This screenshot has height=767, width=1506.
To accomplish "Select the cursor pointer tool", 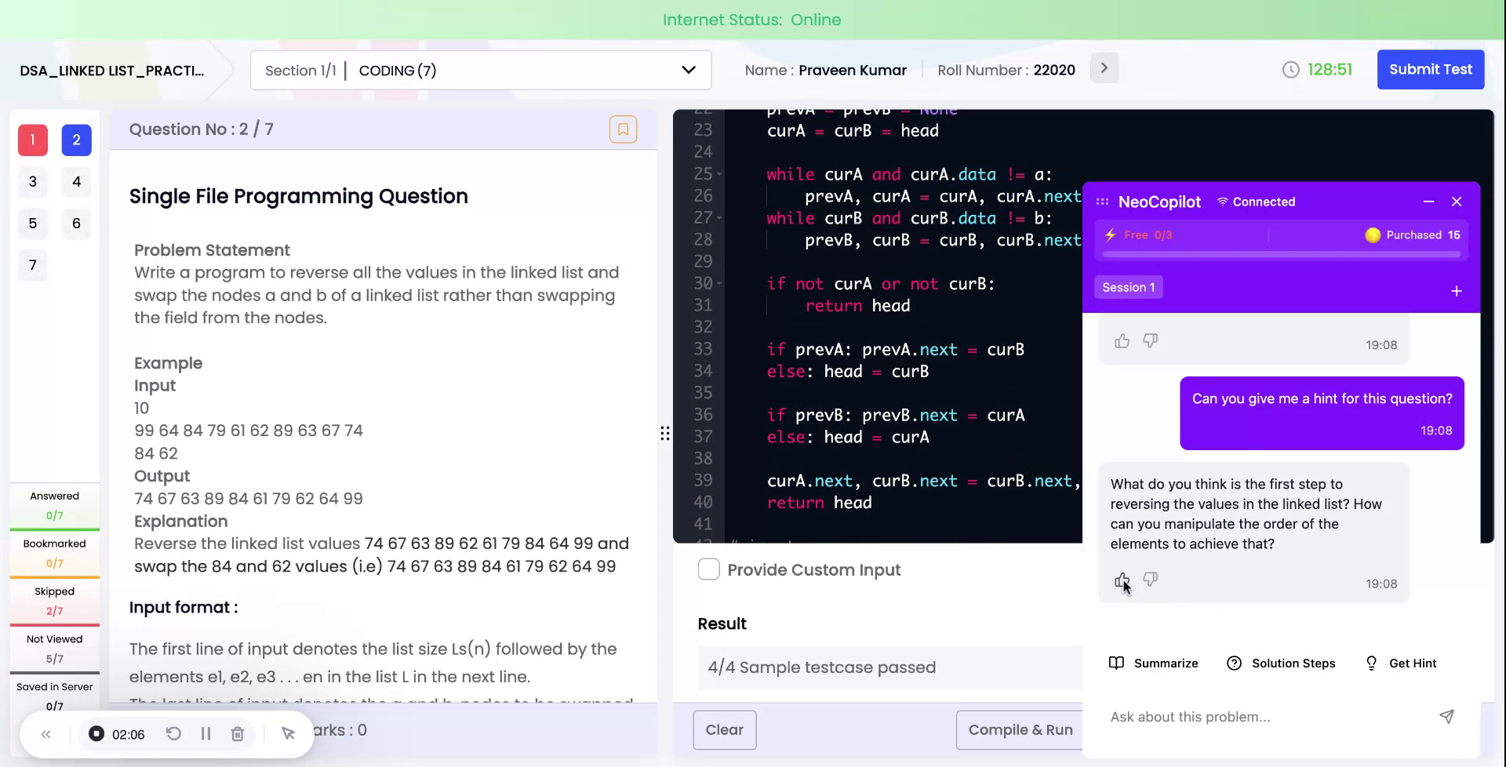I will (288, 733).
